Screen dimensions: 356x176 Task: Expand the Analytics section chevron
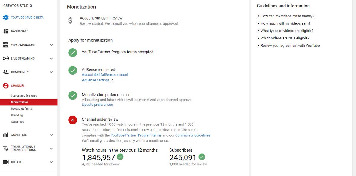(x=51, y=135)
